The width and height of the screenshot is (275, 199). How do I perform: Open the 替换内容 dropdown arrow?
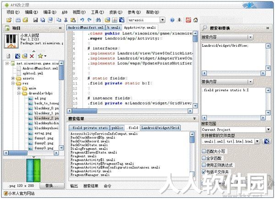[250, 82]
